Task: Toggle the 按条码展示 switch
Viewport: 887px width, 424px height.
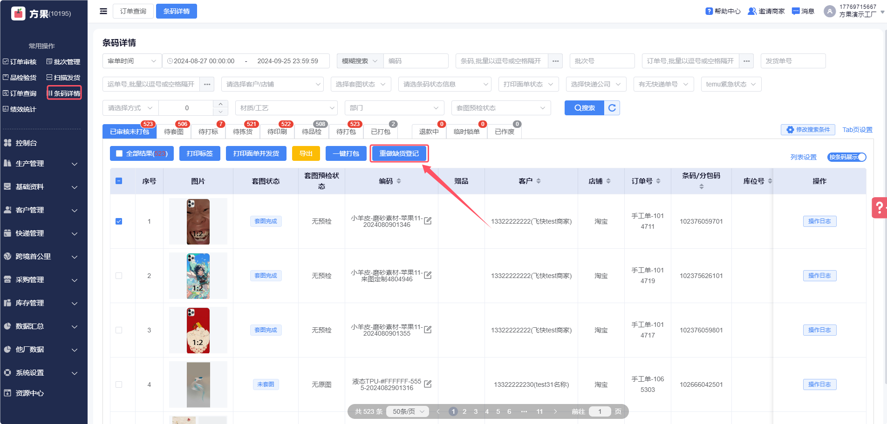Action: pyautogui.click(x=846, y=157)
